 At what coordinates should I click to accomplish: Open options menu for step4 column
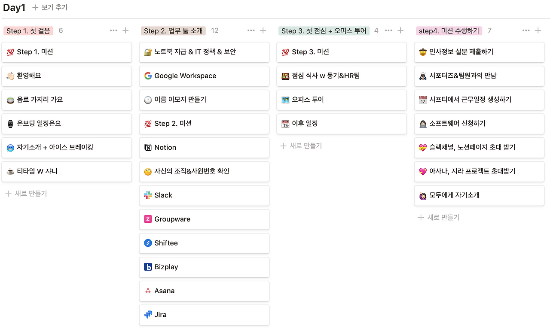coord(526,30)
